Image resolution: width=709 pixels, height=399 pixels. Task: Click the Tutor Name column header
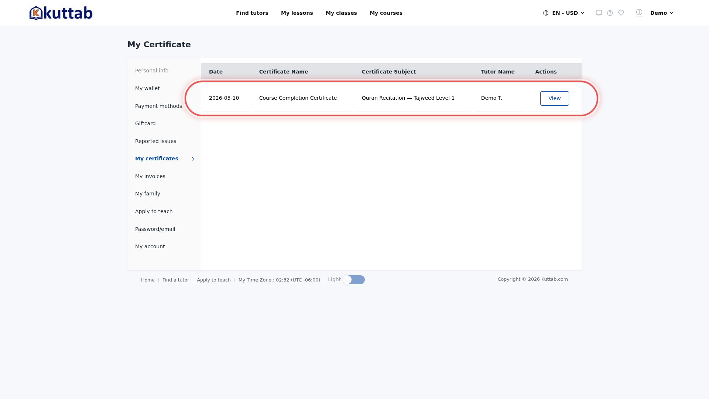tap(498, 72)
